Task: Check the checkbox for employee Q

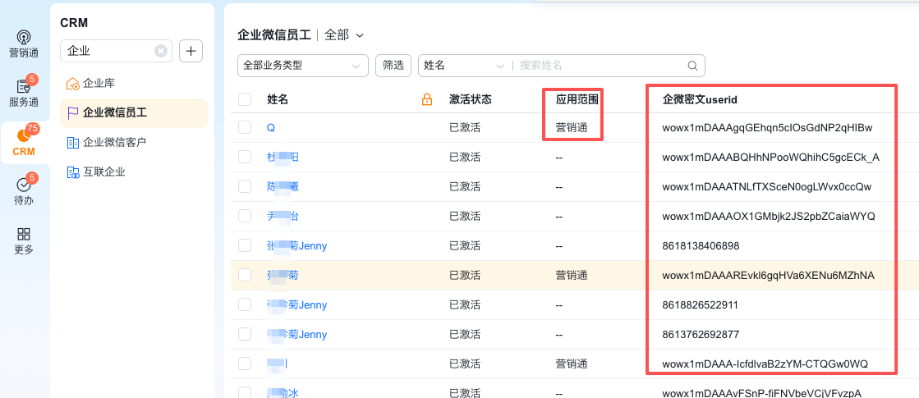Action: coord(245,128)
